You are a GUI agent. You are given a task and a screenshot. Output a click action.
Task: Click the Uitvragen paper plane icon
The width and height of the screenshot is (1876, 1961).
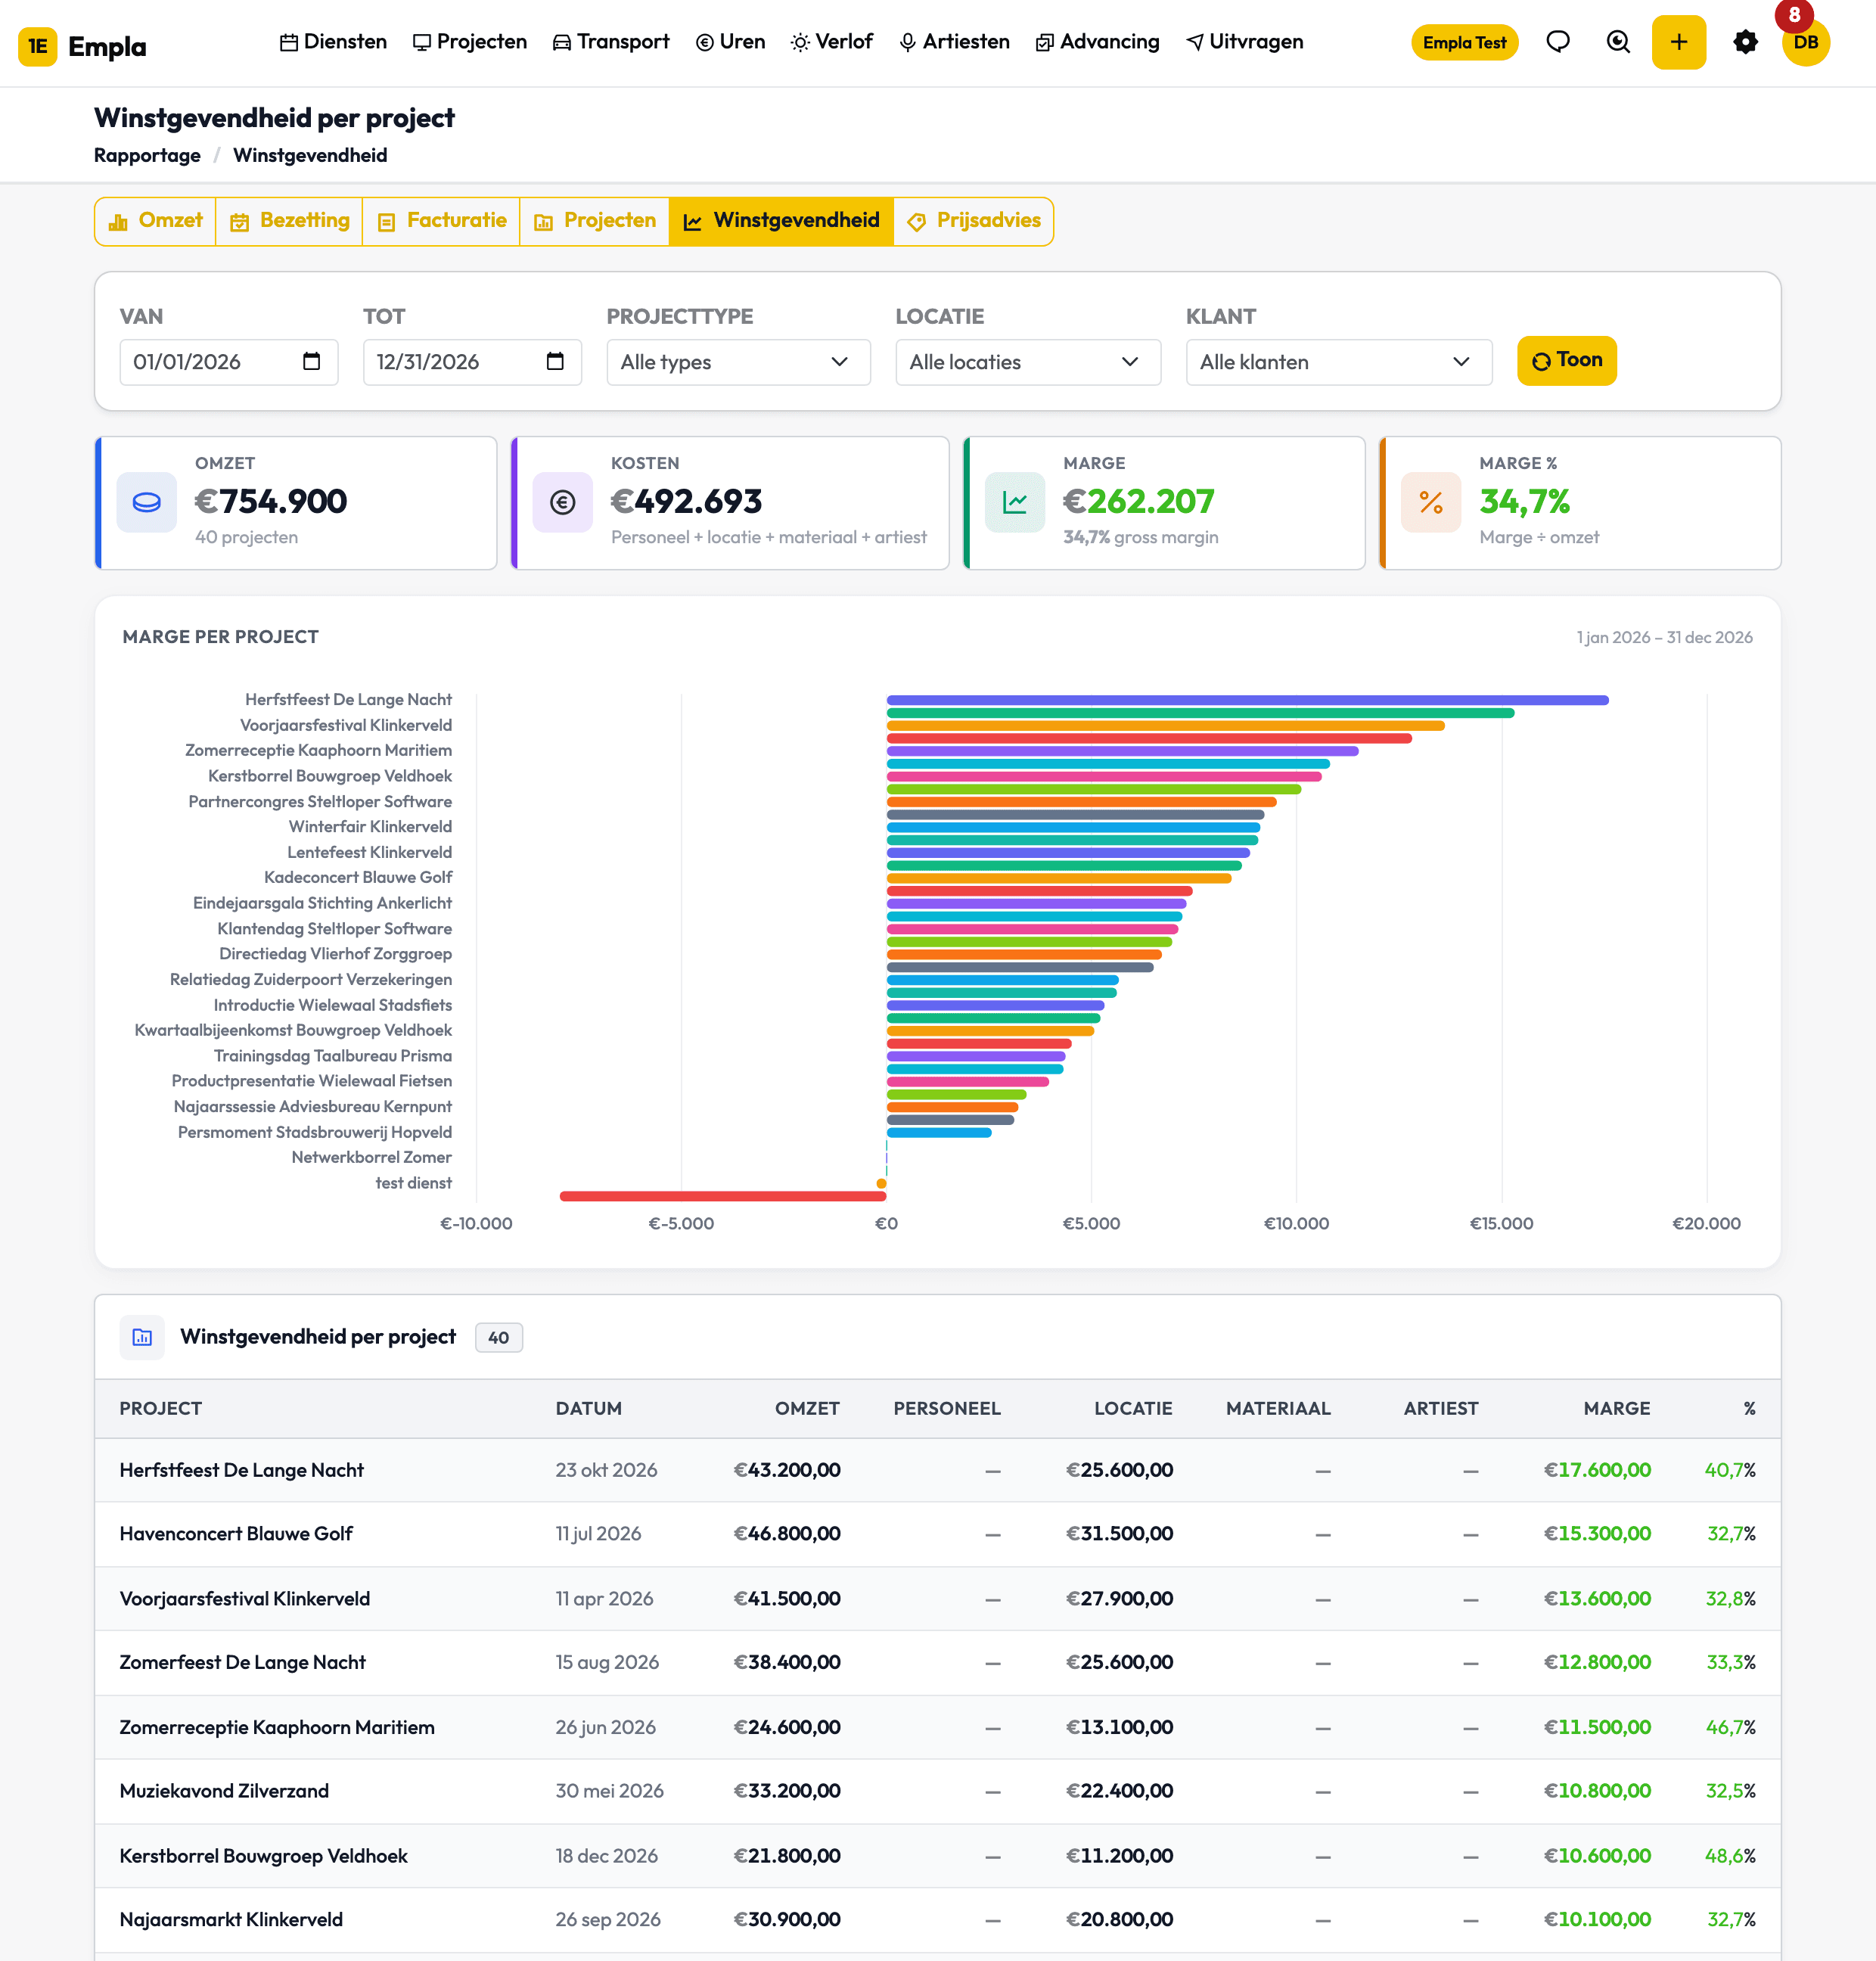1194,42
